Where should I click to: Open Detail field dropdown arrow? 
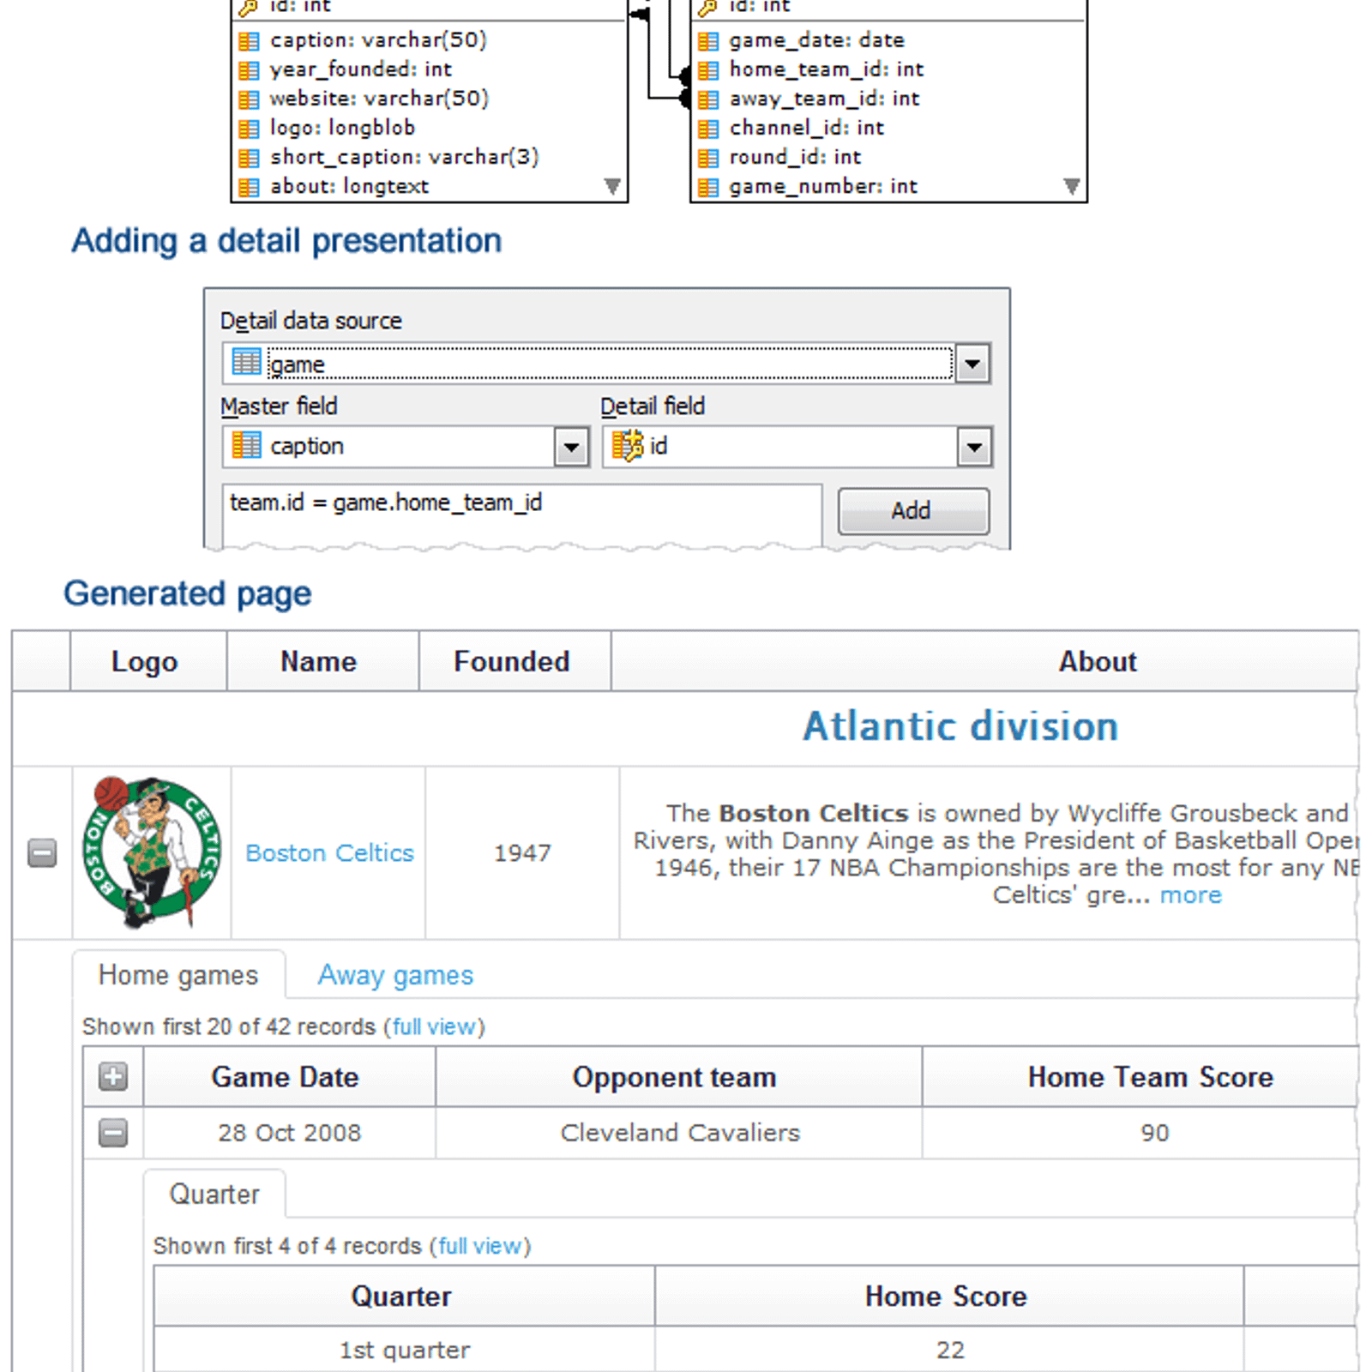tap(974, 447)
